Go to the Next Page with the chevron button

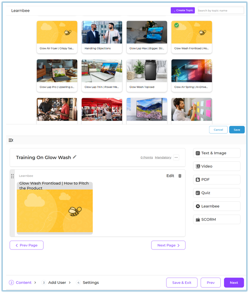click(168, 245)
